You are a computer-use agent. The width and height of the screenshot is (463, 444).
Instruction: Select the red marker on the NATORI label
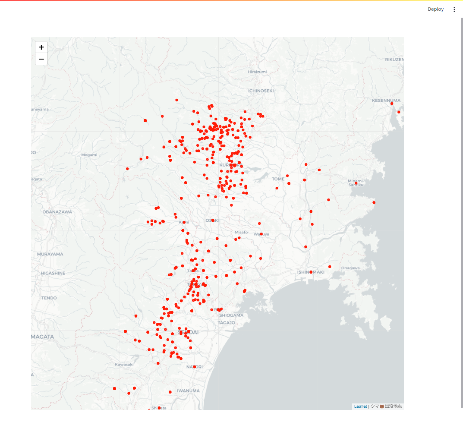click(x=195, y=367)
